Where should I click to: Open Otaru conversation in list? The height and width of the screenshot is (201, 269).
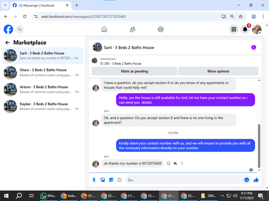coord(43,72)
